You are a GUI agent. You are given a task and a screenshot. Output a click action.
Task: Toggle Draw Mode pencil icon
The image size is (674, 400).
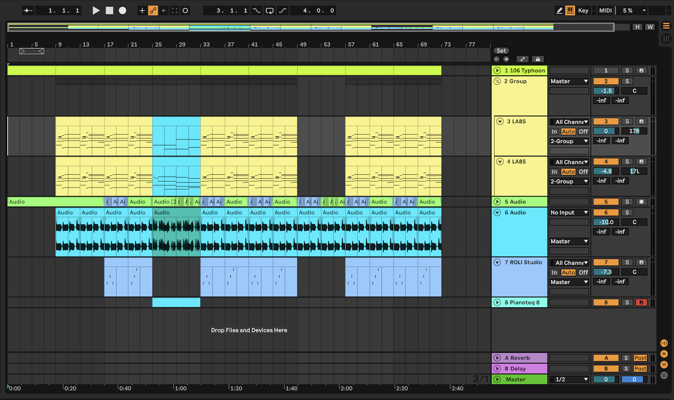coord(559,11)
